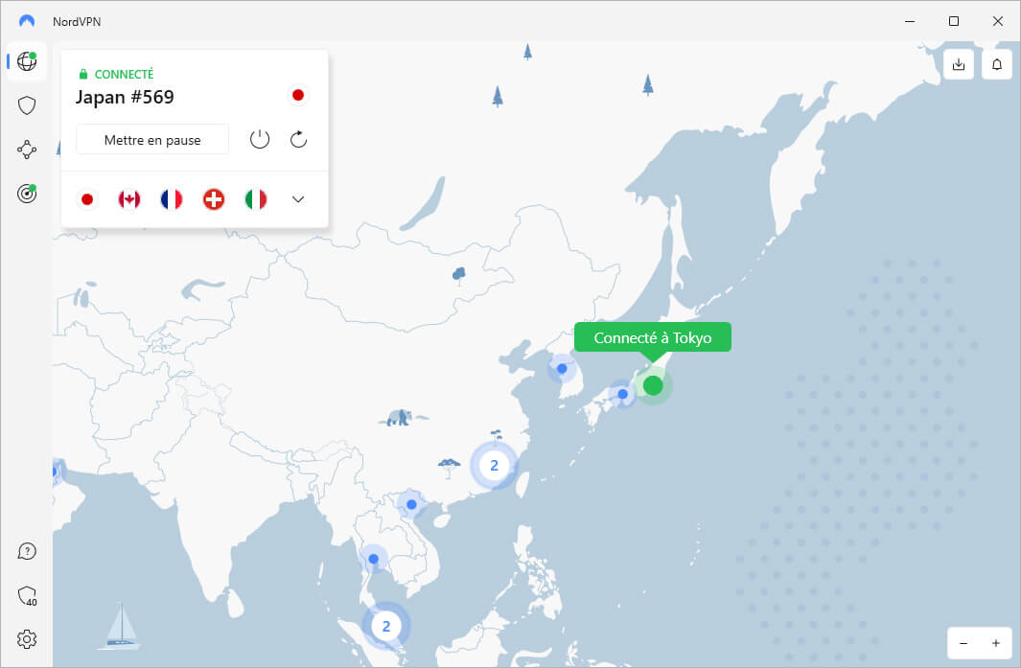Expand the recent countries list chevron
The height and width of the screenshot is (668, 1021).
pos(297,198)
